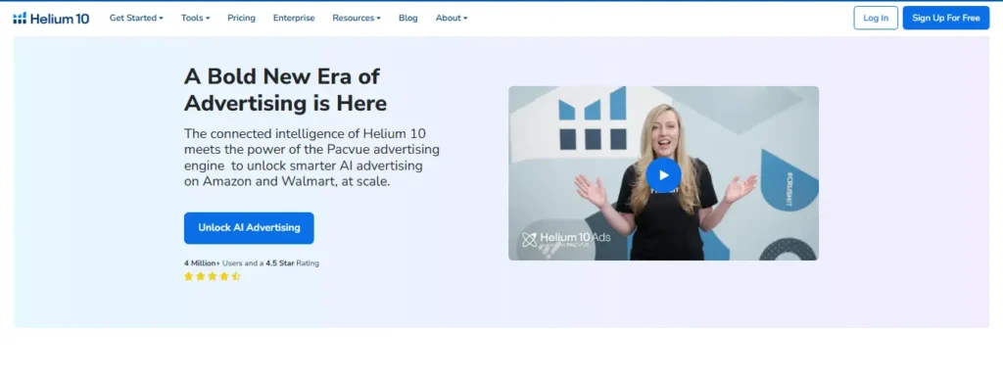Visit the Blog link
1003x380 pixels.
408,18
